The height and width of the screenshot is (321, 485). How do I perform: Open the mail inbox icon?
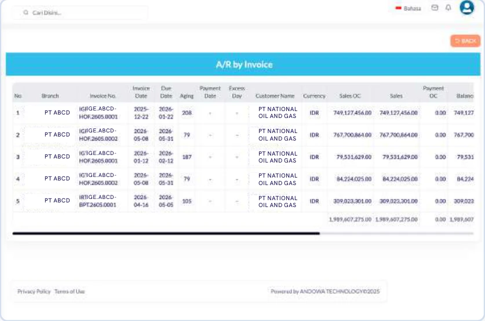pos(435,8)
